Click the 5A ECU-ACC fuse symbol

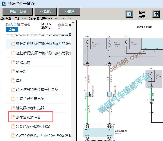(x=126, y=43)
